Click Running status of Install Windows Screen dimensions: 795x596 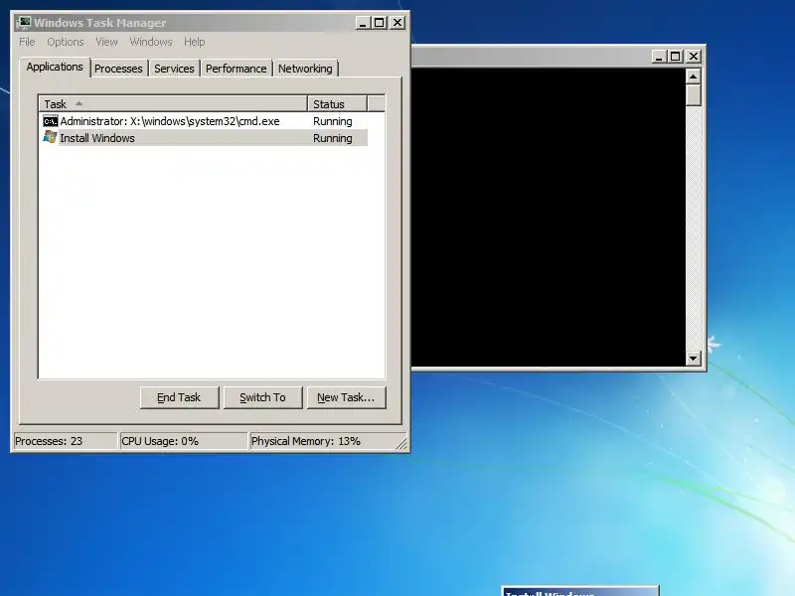(x=333, y=138)
